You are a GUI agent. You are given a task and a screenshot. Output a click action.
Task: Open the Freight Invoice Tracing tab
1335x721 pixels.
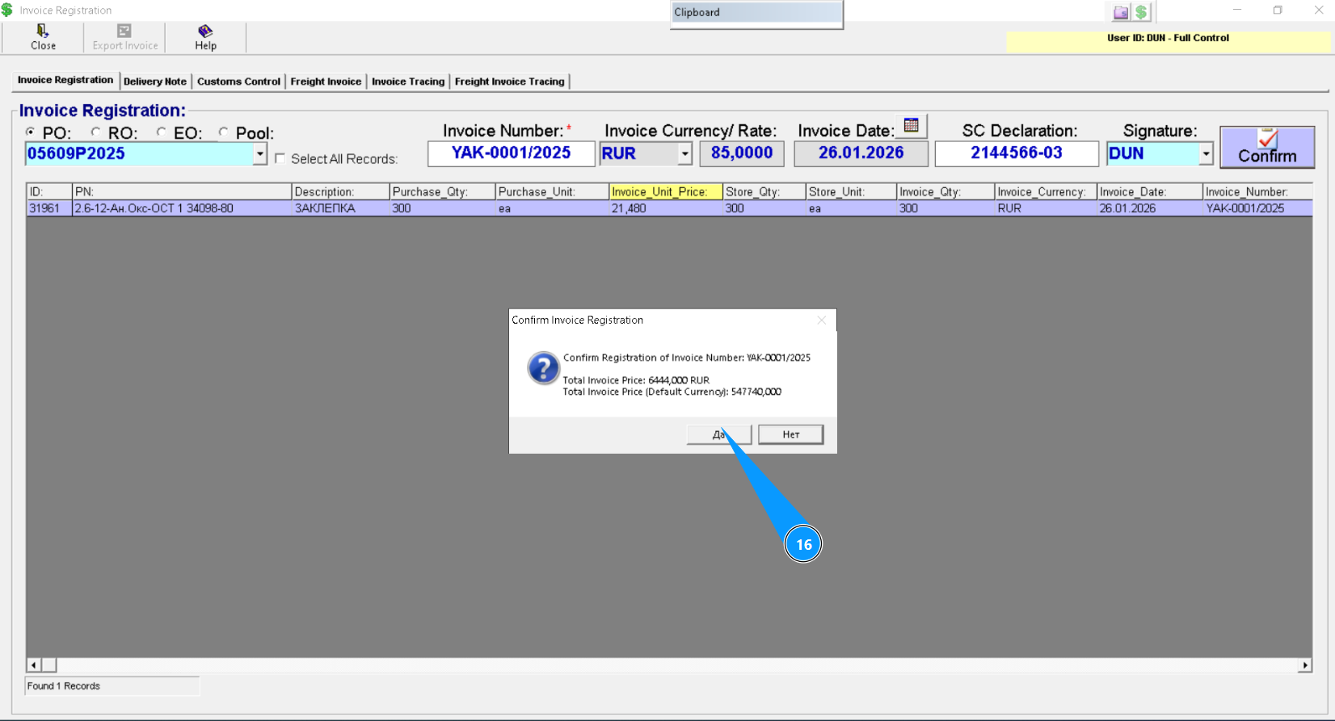coord(510,82)
